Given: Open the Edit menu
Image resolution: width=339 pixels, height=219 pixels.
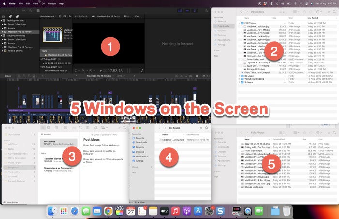Looking at the screenshot, I should pos(28,4).
